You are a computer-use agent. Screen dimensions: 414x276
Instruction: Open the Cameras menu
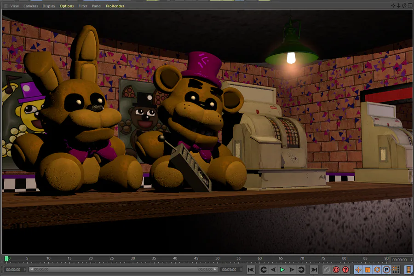[x=31, y=6]
